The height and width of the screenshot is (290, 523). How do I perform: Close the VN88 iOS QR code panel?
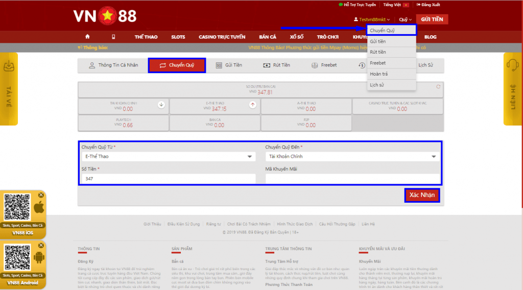[x=41, y=195]
